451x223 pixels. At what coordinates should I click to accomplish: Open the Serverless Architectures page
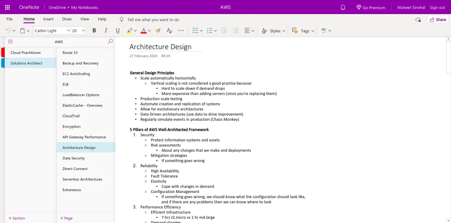(86, 179)
